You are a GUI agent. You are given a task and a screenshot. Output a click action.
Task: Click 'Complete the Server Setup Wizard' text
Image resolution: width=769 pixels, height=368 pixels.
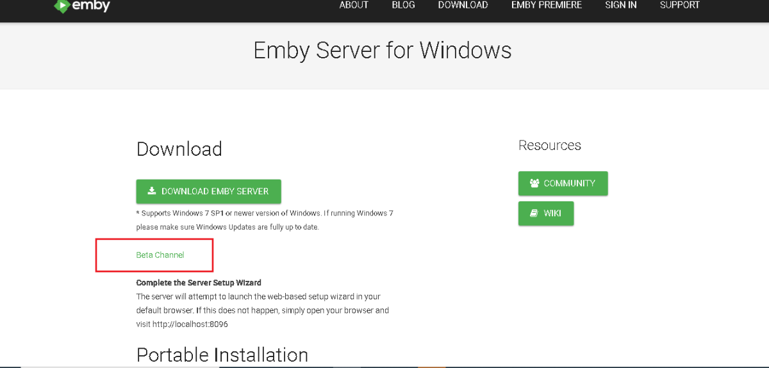tap(199, 283)
